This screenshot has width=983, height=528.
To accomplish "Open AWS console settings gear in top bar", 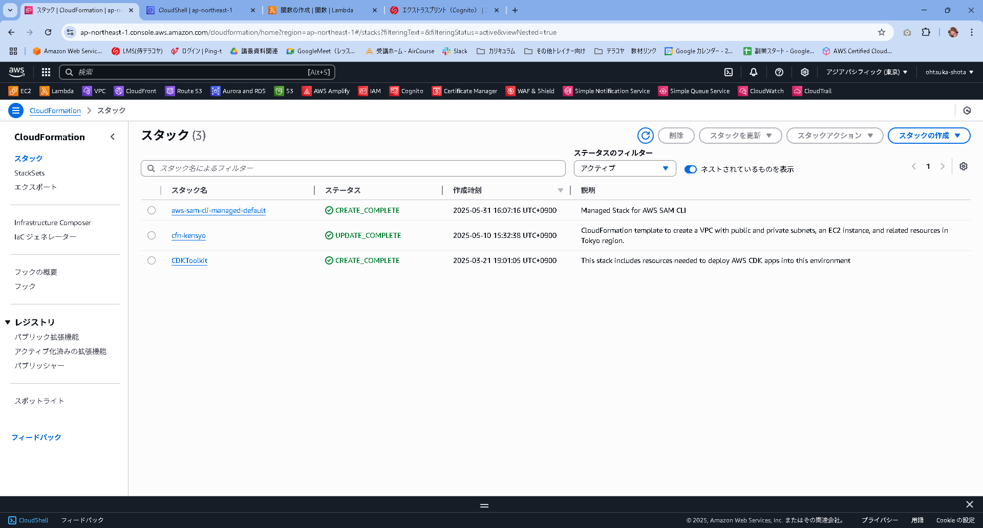I will tap(805, 72).
